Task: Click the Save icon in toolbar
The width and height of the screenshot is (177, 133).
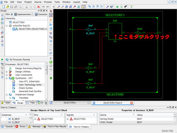Action: point(11,7)
